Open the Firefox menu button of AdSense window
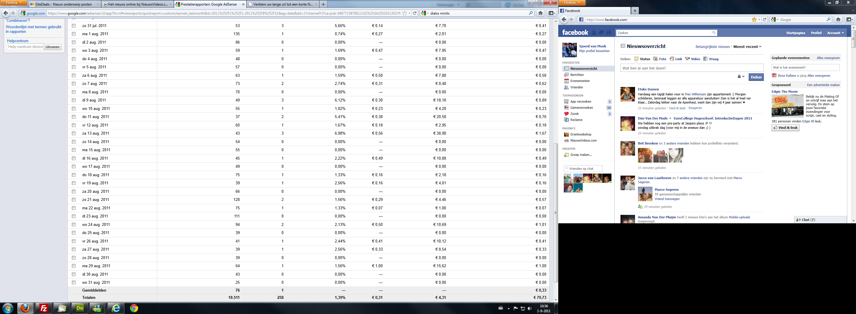This screenshot has height=314, width=856. pyautogui.click(x=14, y=3)
